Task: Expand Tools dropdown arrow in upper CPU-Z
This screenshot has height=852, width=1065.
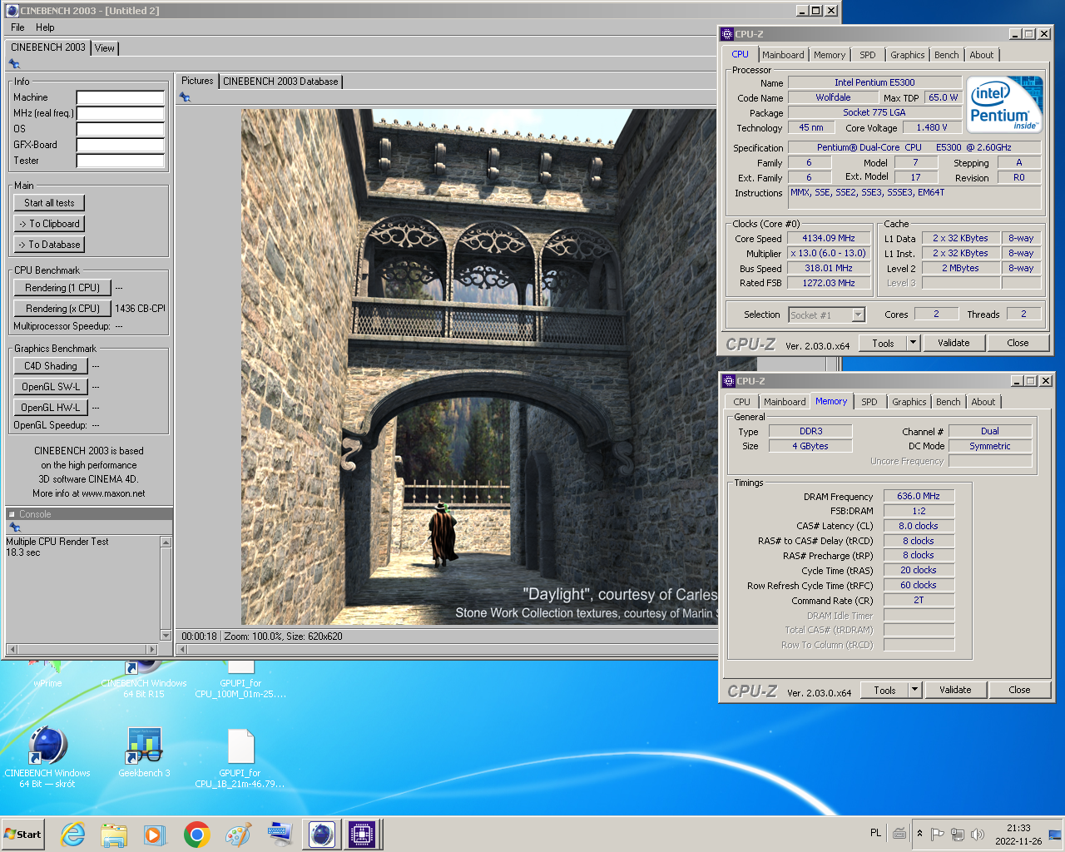Action: coord(913,343)
